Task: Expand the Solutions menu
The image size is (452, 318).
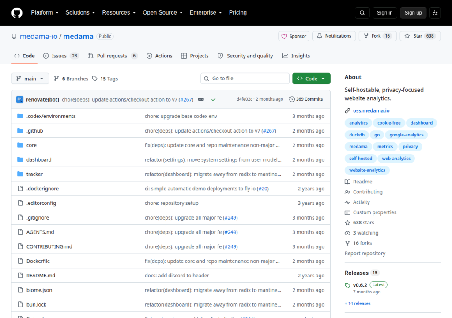Action: coord(80,13)
